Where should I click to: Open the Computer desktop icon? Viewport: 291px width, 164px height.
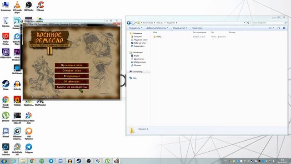click(5, 6)
